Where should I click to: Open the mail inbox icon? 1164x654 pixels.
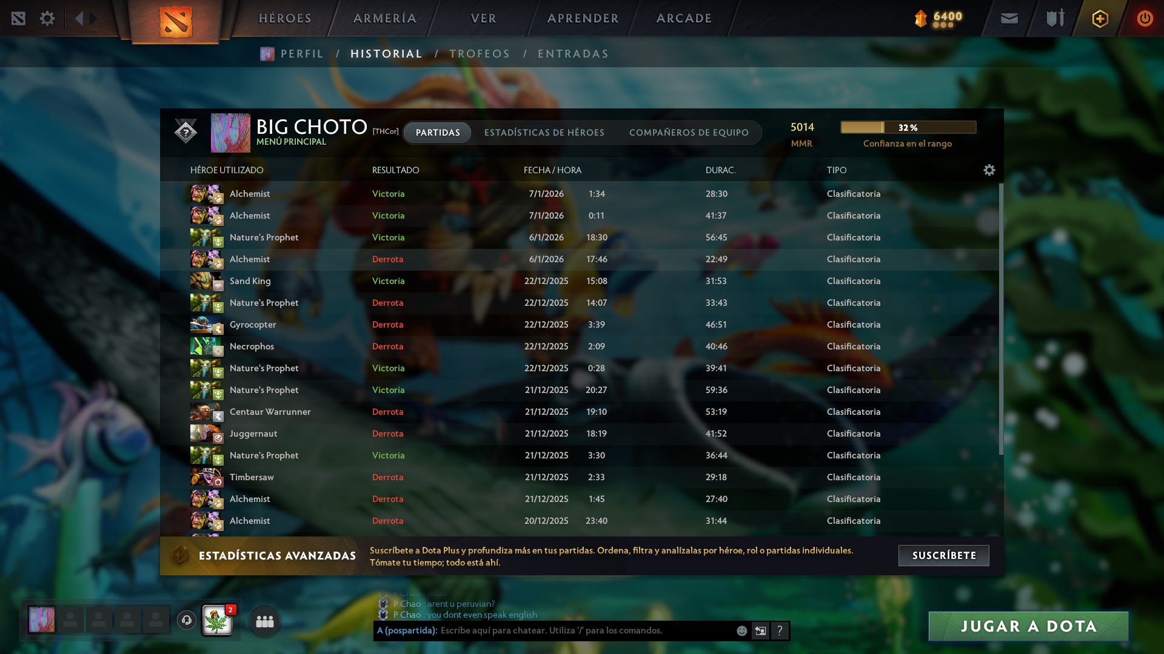point(1009,18)
